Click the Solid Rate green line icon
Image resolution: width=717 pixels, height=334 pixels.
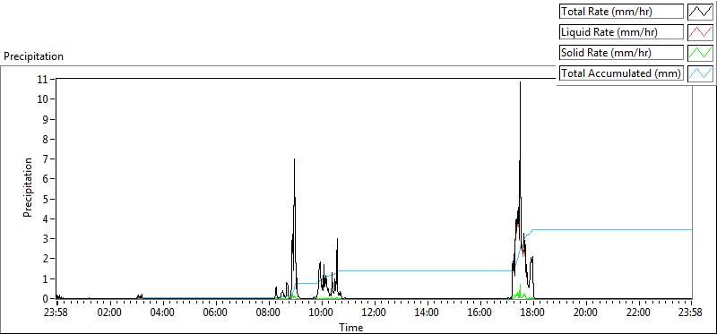click(700, 53)
